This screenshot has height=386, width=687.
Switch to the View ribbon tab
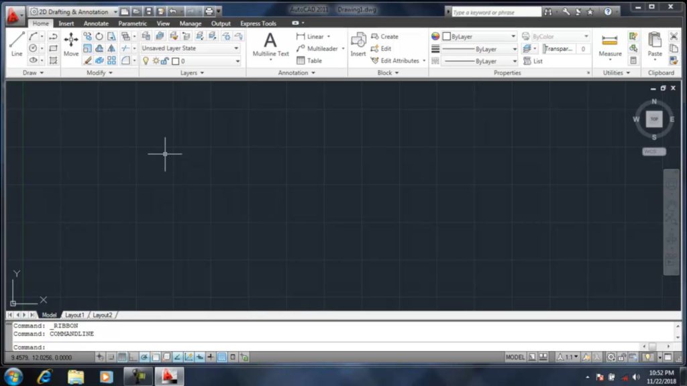[x=163, y=23]
